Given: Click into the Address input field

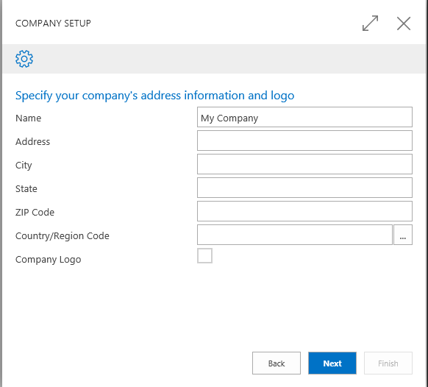Looking at the screenshot, I should pyautogui.click(x=304, y=141).
